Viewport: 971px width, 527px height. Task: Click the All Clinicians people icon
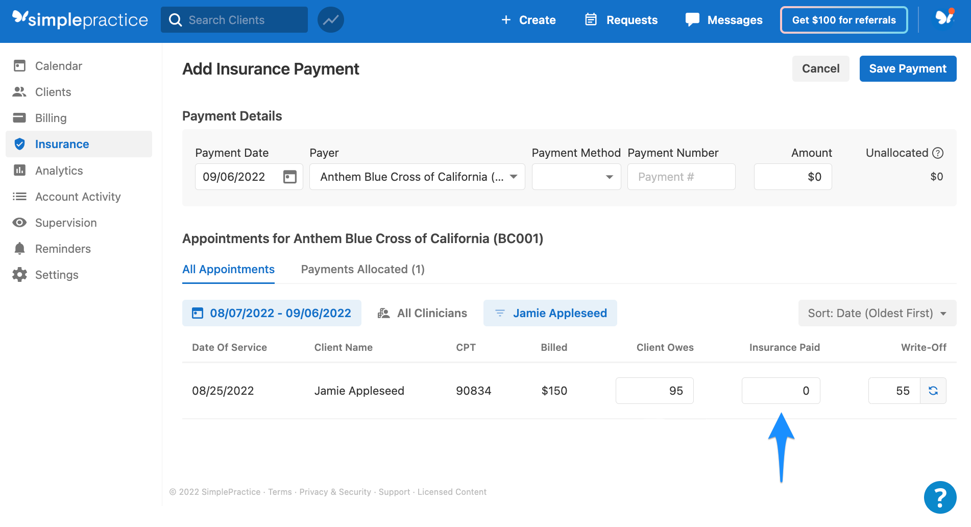(x=384, y=313)
